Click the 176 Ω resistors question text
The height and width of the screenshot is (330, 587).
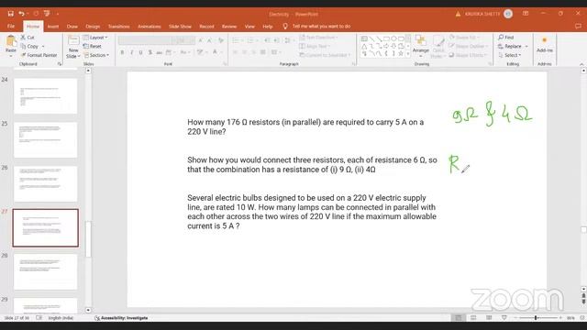coord(305,126)
